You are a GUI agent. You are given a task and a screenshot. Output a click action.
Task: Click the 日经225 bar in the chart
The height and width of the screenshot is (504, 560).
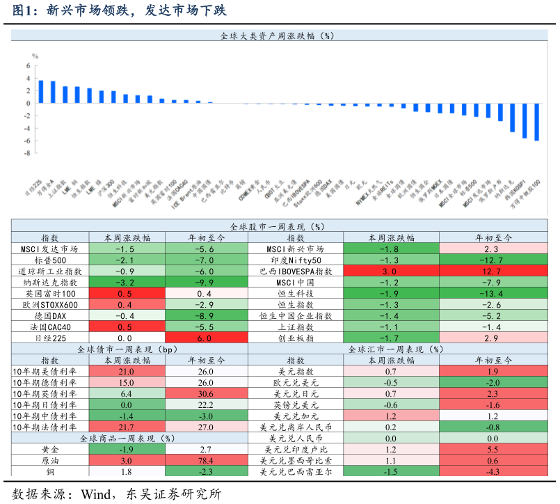pyautogui.click(x=40, y=92)
